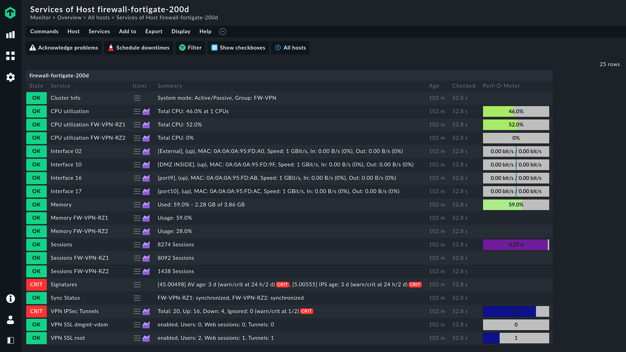The height and width of the screenshot is (352, 626).
Task: Show graph for Sessions service
Action: [146, 245]
